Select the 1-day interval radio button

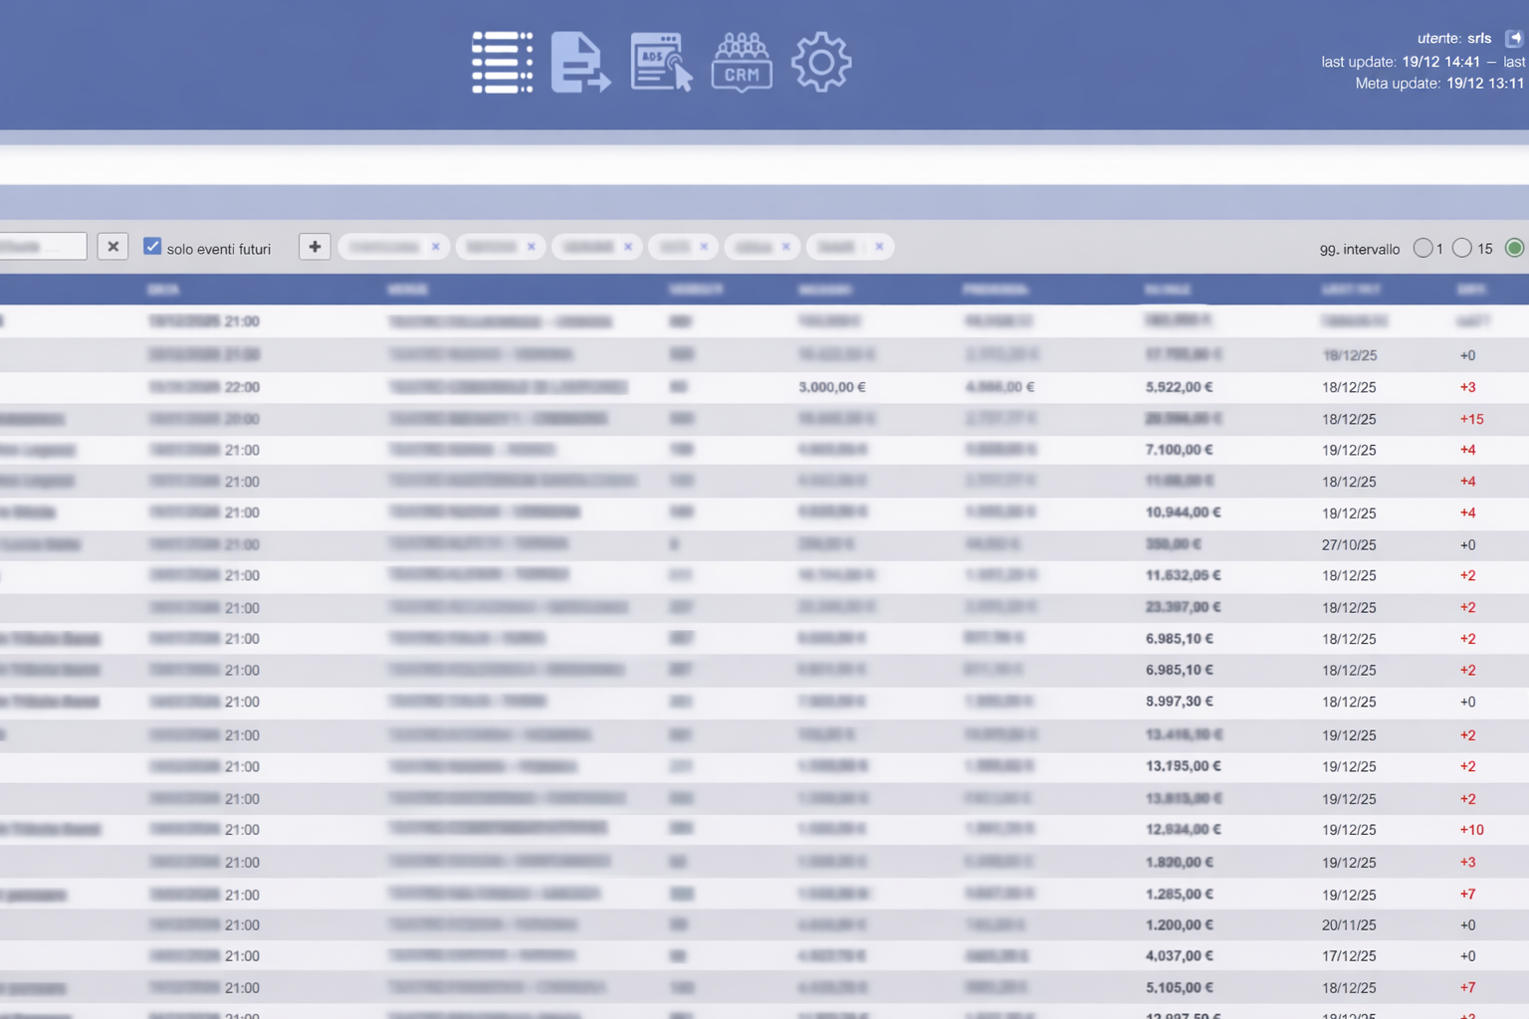click(1423, 248)
